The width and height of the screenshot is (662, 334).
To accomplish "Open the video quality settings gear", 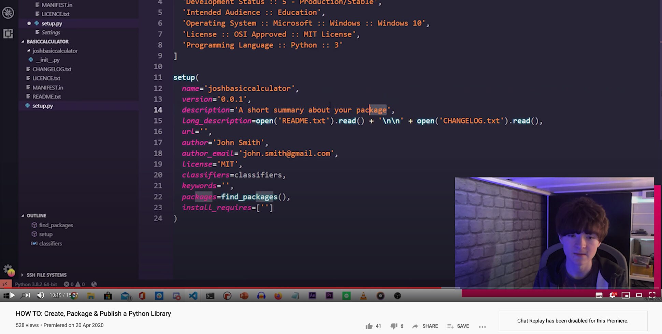I will point(613,295).
